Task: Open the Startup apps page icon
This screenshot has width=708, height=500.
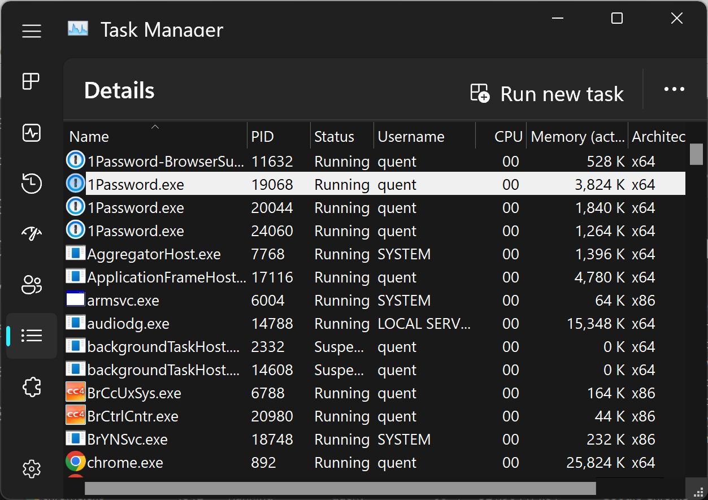Action: [32, 234]
